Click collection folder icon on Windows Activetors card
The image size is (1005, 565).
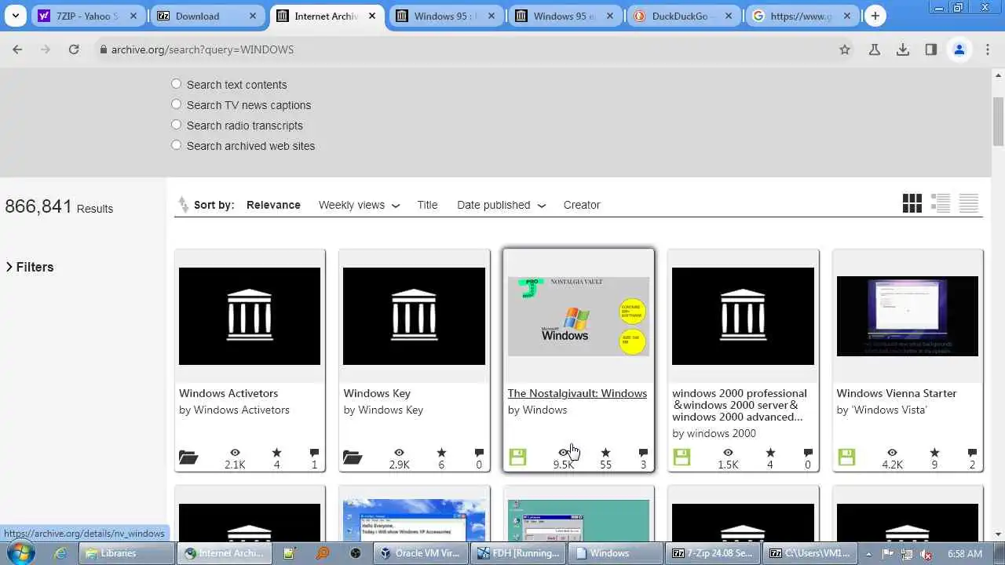pos(188,457)
